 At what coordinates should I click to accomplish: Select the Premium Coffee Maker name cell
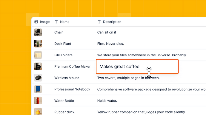(x=72, y=66)
